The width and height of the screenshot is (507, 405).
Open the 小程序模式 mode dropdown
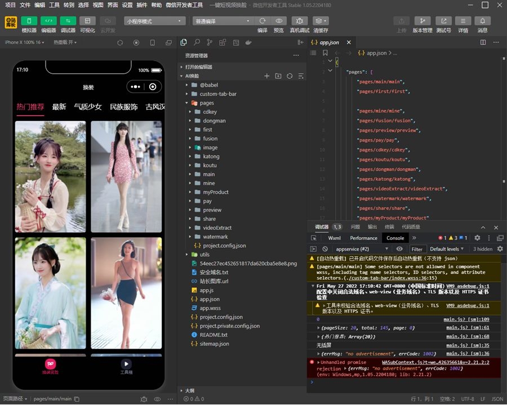click(155, 21)
